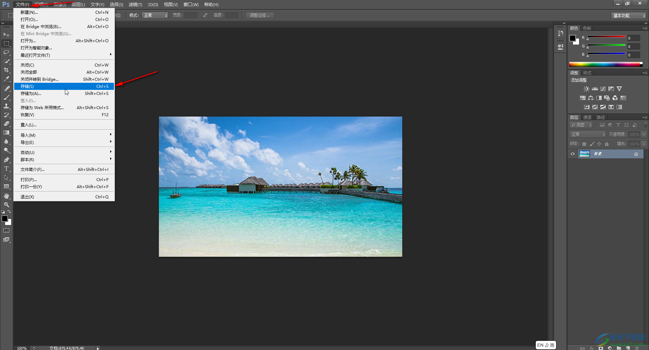
Task: Switch to the 通道 channels tab
Action: [587, 118]
